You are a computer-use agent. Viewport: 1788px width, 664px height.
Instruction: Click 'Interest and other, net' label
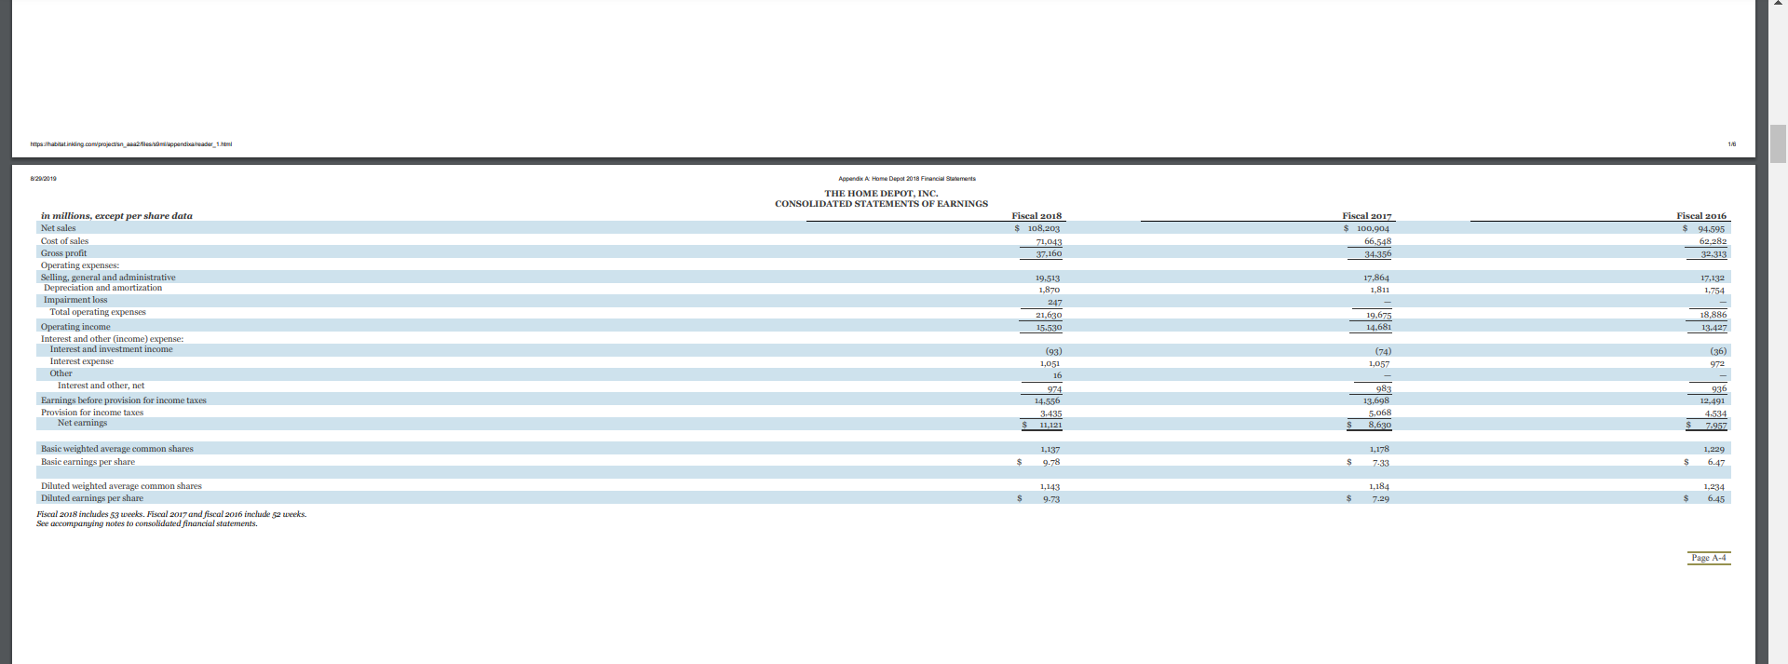click(x=101, y=386)
